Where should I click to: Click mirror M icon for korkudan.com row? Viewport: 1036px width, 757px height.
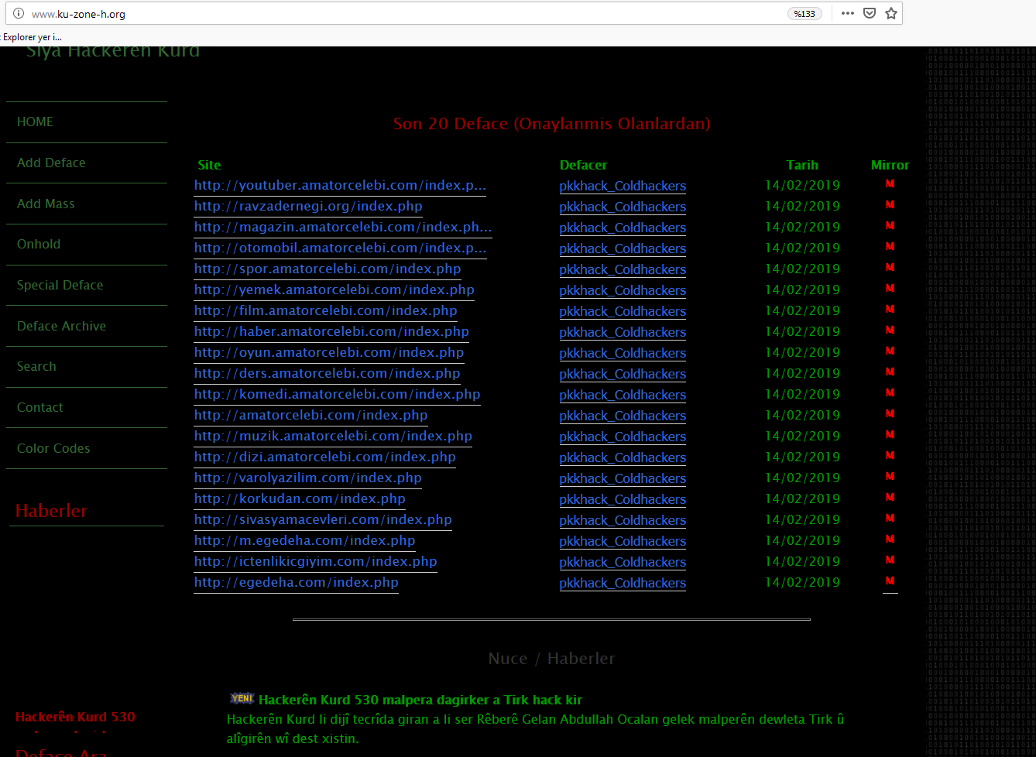pyautogui.click(x=890, y=498)
